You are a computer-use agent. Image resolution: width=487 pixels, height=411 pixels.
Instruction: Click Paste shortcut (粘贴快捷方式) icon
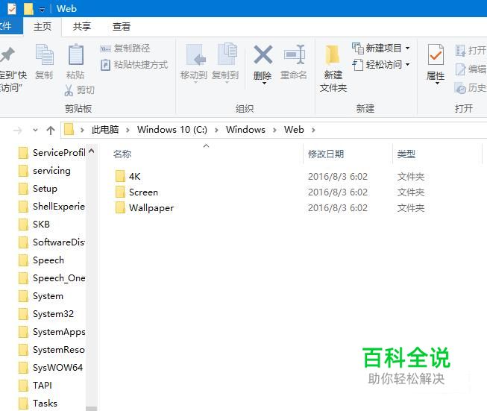point(106,65)
